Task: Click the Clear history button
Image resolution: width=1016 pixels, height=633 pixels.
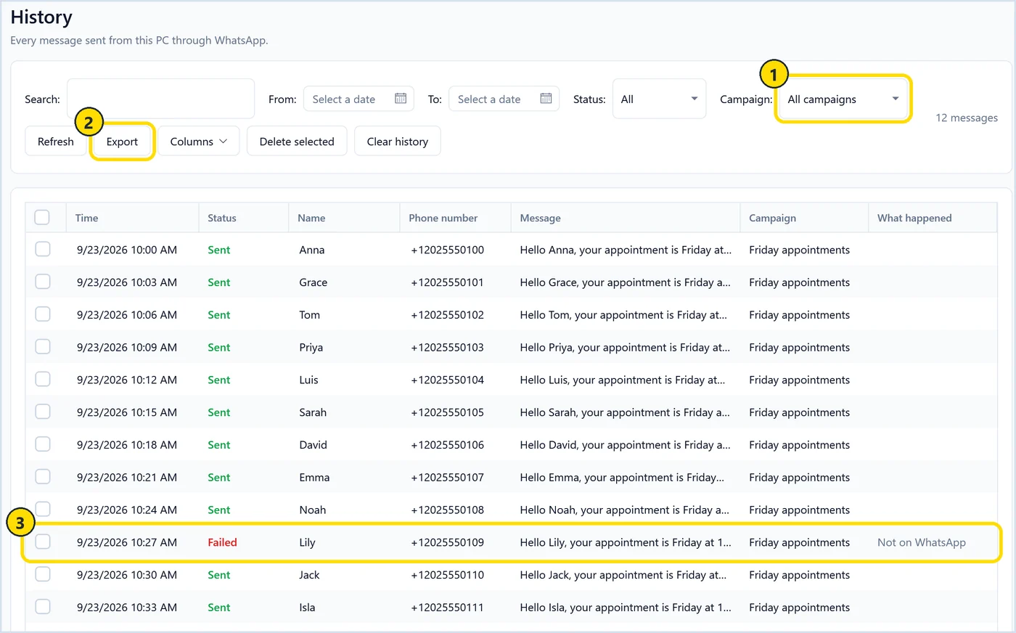Action: (398, 142)
